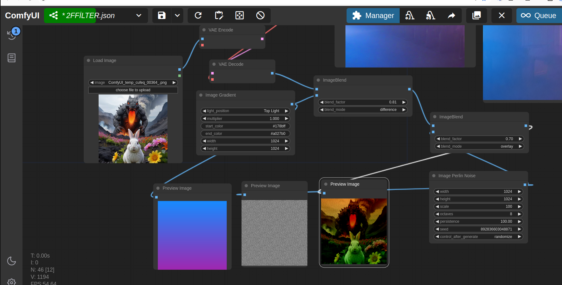This screenshot has height=285, width=562.
Task: Collapse the Image Perlin Noise node
Action: coord(434,176)
